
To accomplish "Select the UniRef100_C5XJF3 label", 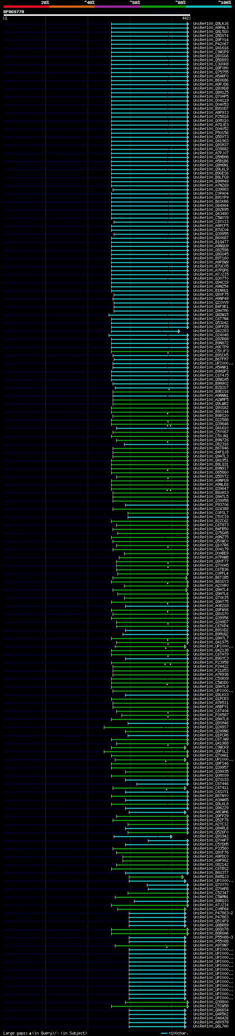I will tap(211, 351).
